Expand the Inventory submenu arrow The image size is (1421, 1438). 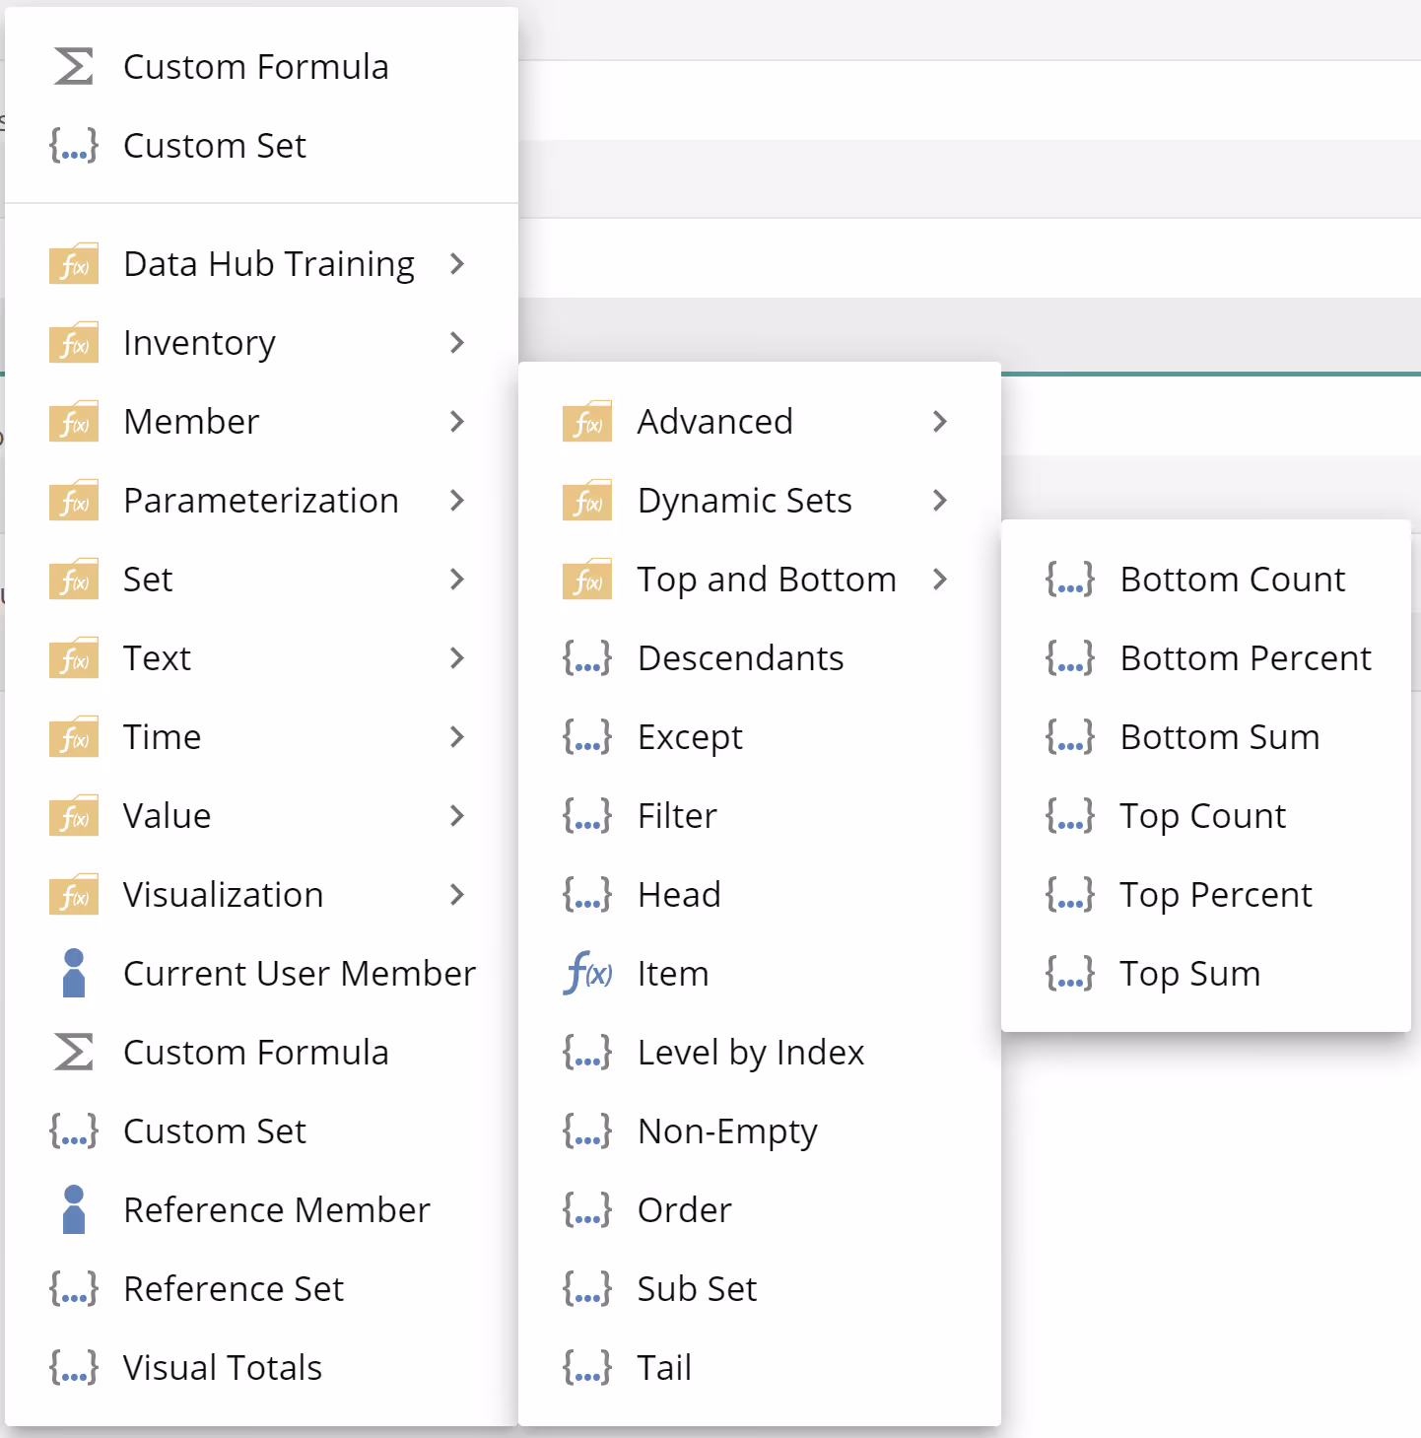456,343
